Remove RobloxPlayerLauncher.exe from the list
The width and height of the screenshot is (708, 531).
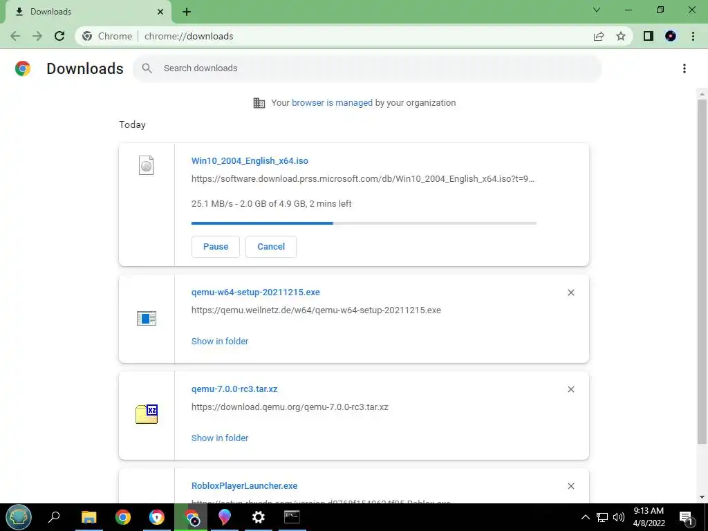(x=570, y=486)
